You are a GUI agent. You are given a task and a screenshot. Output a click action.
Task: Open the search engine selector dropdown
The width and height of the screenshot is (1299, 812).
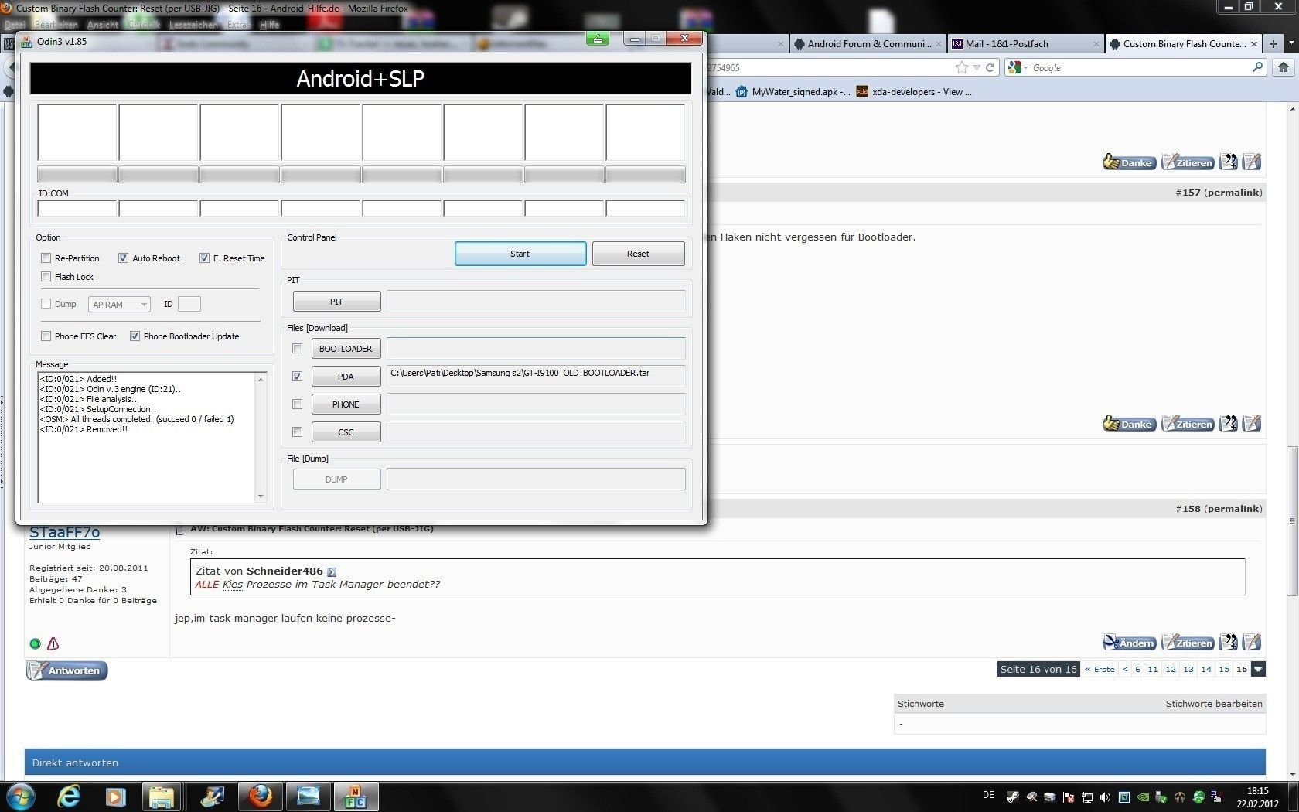tap(1018, 68)
